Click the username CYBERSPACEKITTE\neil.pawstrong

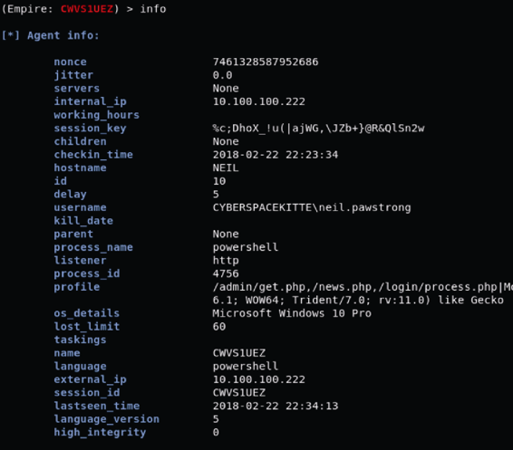pos(312,208)
